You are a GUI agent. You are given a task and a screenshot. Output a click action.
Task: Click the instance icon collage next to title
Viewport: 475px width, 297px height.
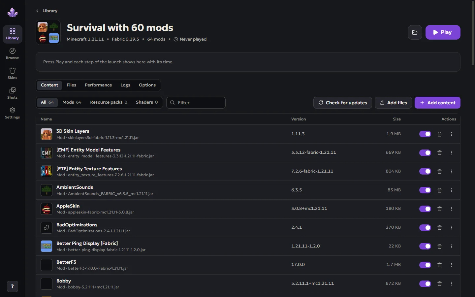point(48,32)
